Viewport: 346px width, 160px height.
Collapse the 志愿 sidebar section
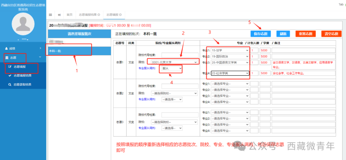tap(23, 58)
